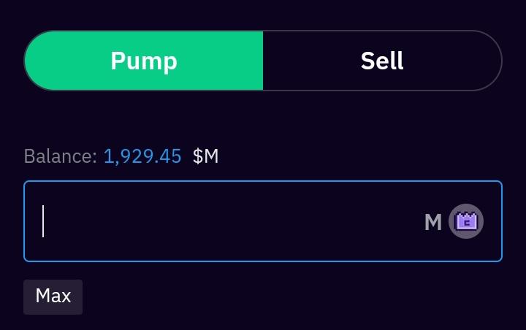Fill maximum balance using Max

point(53,296)
